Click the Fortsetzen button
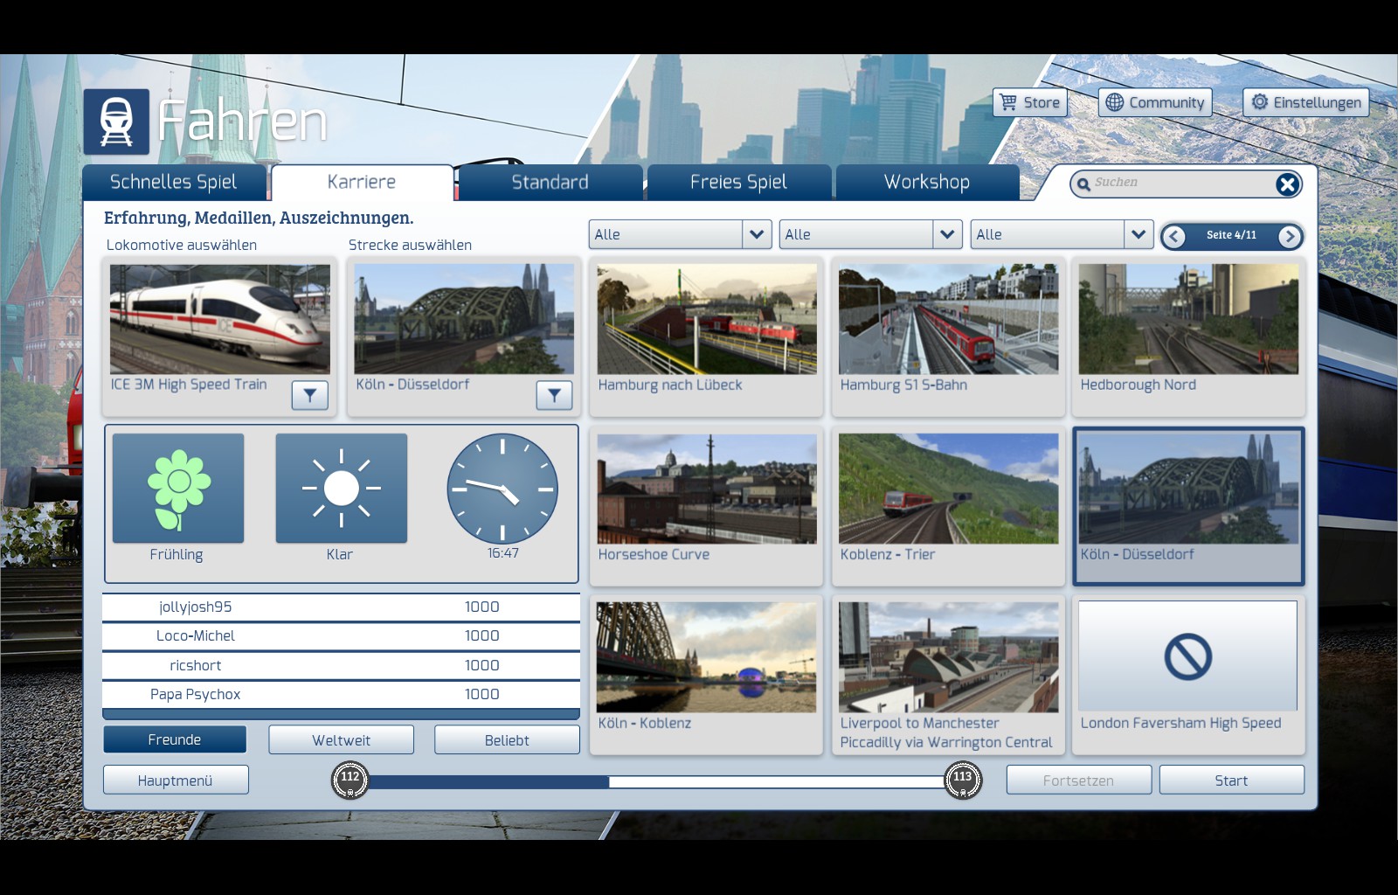Screen dimensions: 1398x895 tap(1079, 781)
